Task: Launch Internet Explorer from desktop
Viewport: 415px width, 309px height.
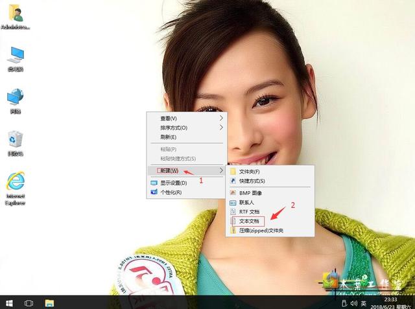Action: 16,189
